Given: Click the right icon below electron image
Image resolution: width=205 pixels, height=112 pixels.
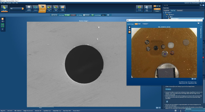Looking at the screenshot, I should click(160, 108).
